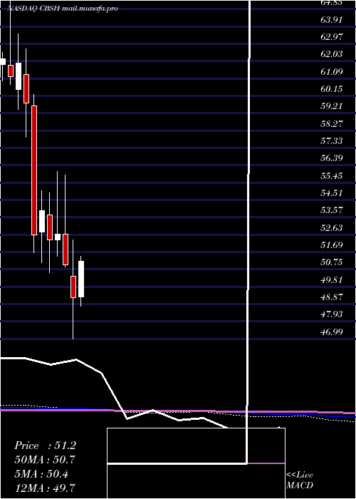Click the NASDAQ CBSH mail.munafa.pro title text
Screen dimensions: 356x499
[63, 9]
